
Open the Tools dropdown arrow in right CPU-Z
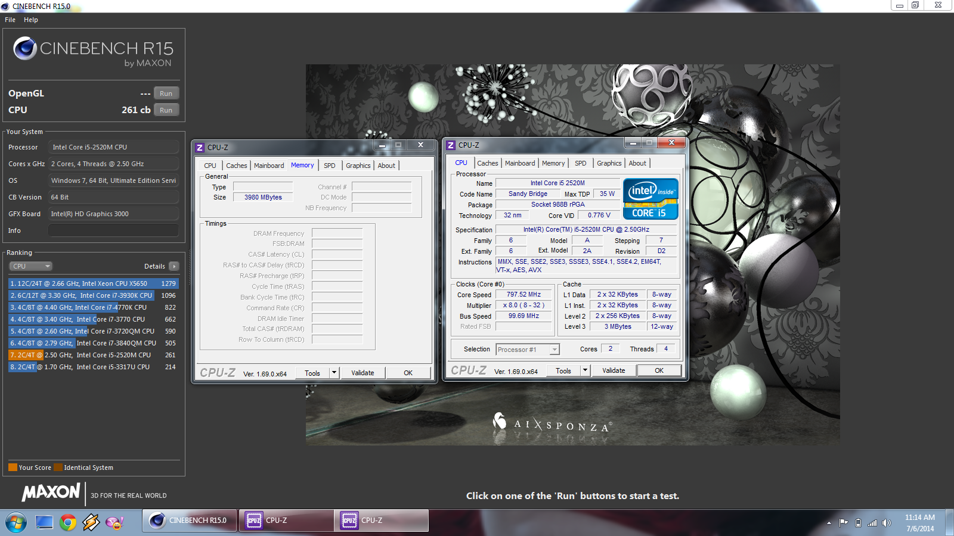(x=585, y=370)
